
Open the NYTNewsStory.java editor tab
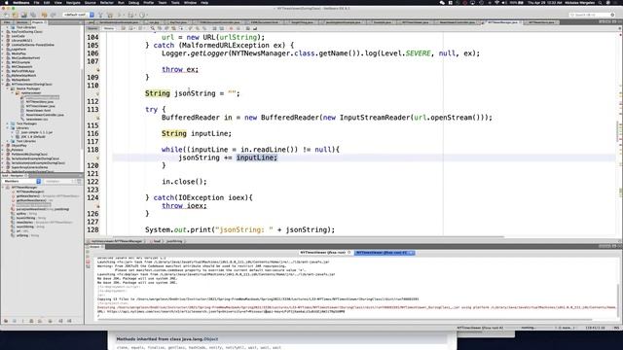[x=541, y=22]
